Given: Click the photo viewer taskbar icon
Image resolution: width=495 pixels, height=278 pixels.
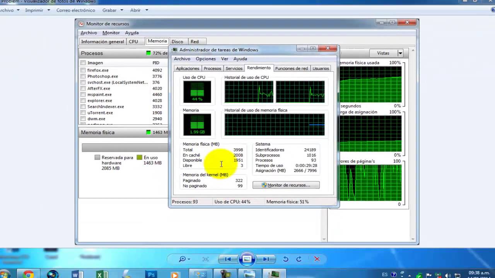Looking at the screenshot, I should pos(249,274).
